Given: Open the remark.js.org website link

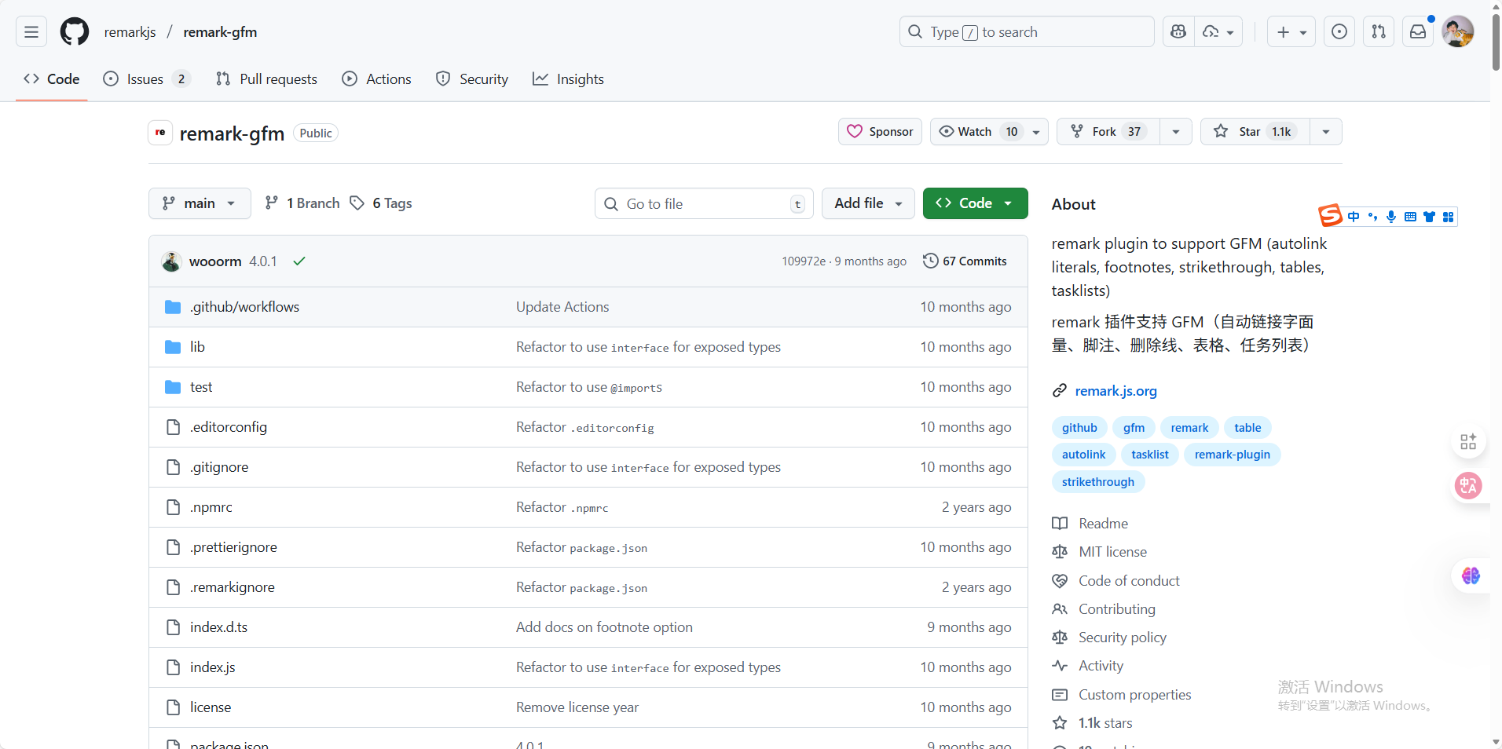Looking at the screenshot, I should 1116,391.
